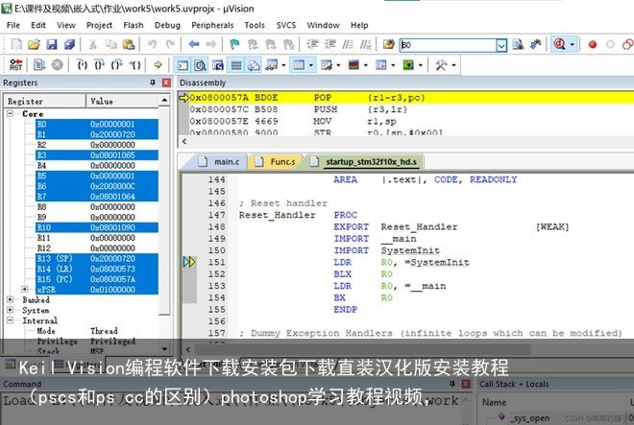Viewport: 634px width, 425px height.
Task: Save all files icon
Action: click(69, 44)
